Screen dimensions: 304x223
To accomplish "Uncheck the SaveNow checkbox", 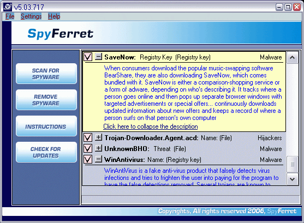I will [88, 57].
